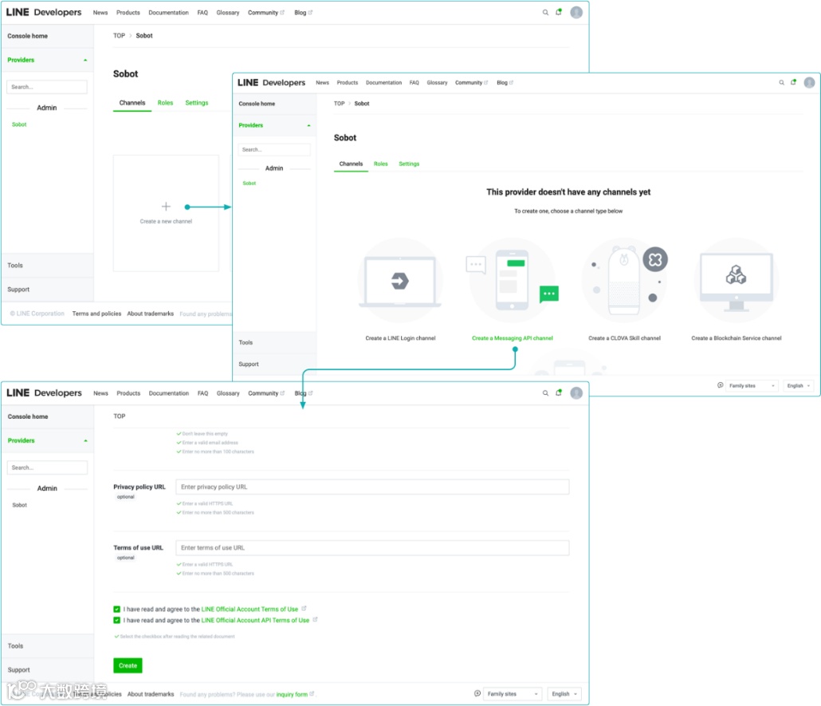
Task: Click search icon in middle window header
Action: coord(781,82)
